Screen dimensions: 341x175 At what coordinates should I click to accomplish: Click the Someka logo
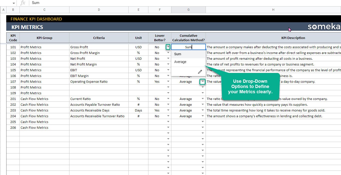tap(324, 27)
